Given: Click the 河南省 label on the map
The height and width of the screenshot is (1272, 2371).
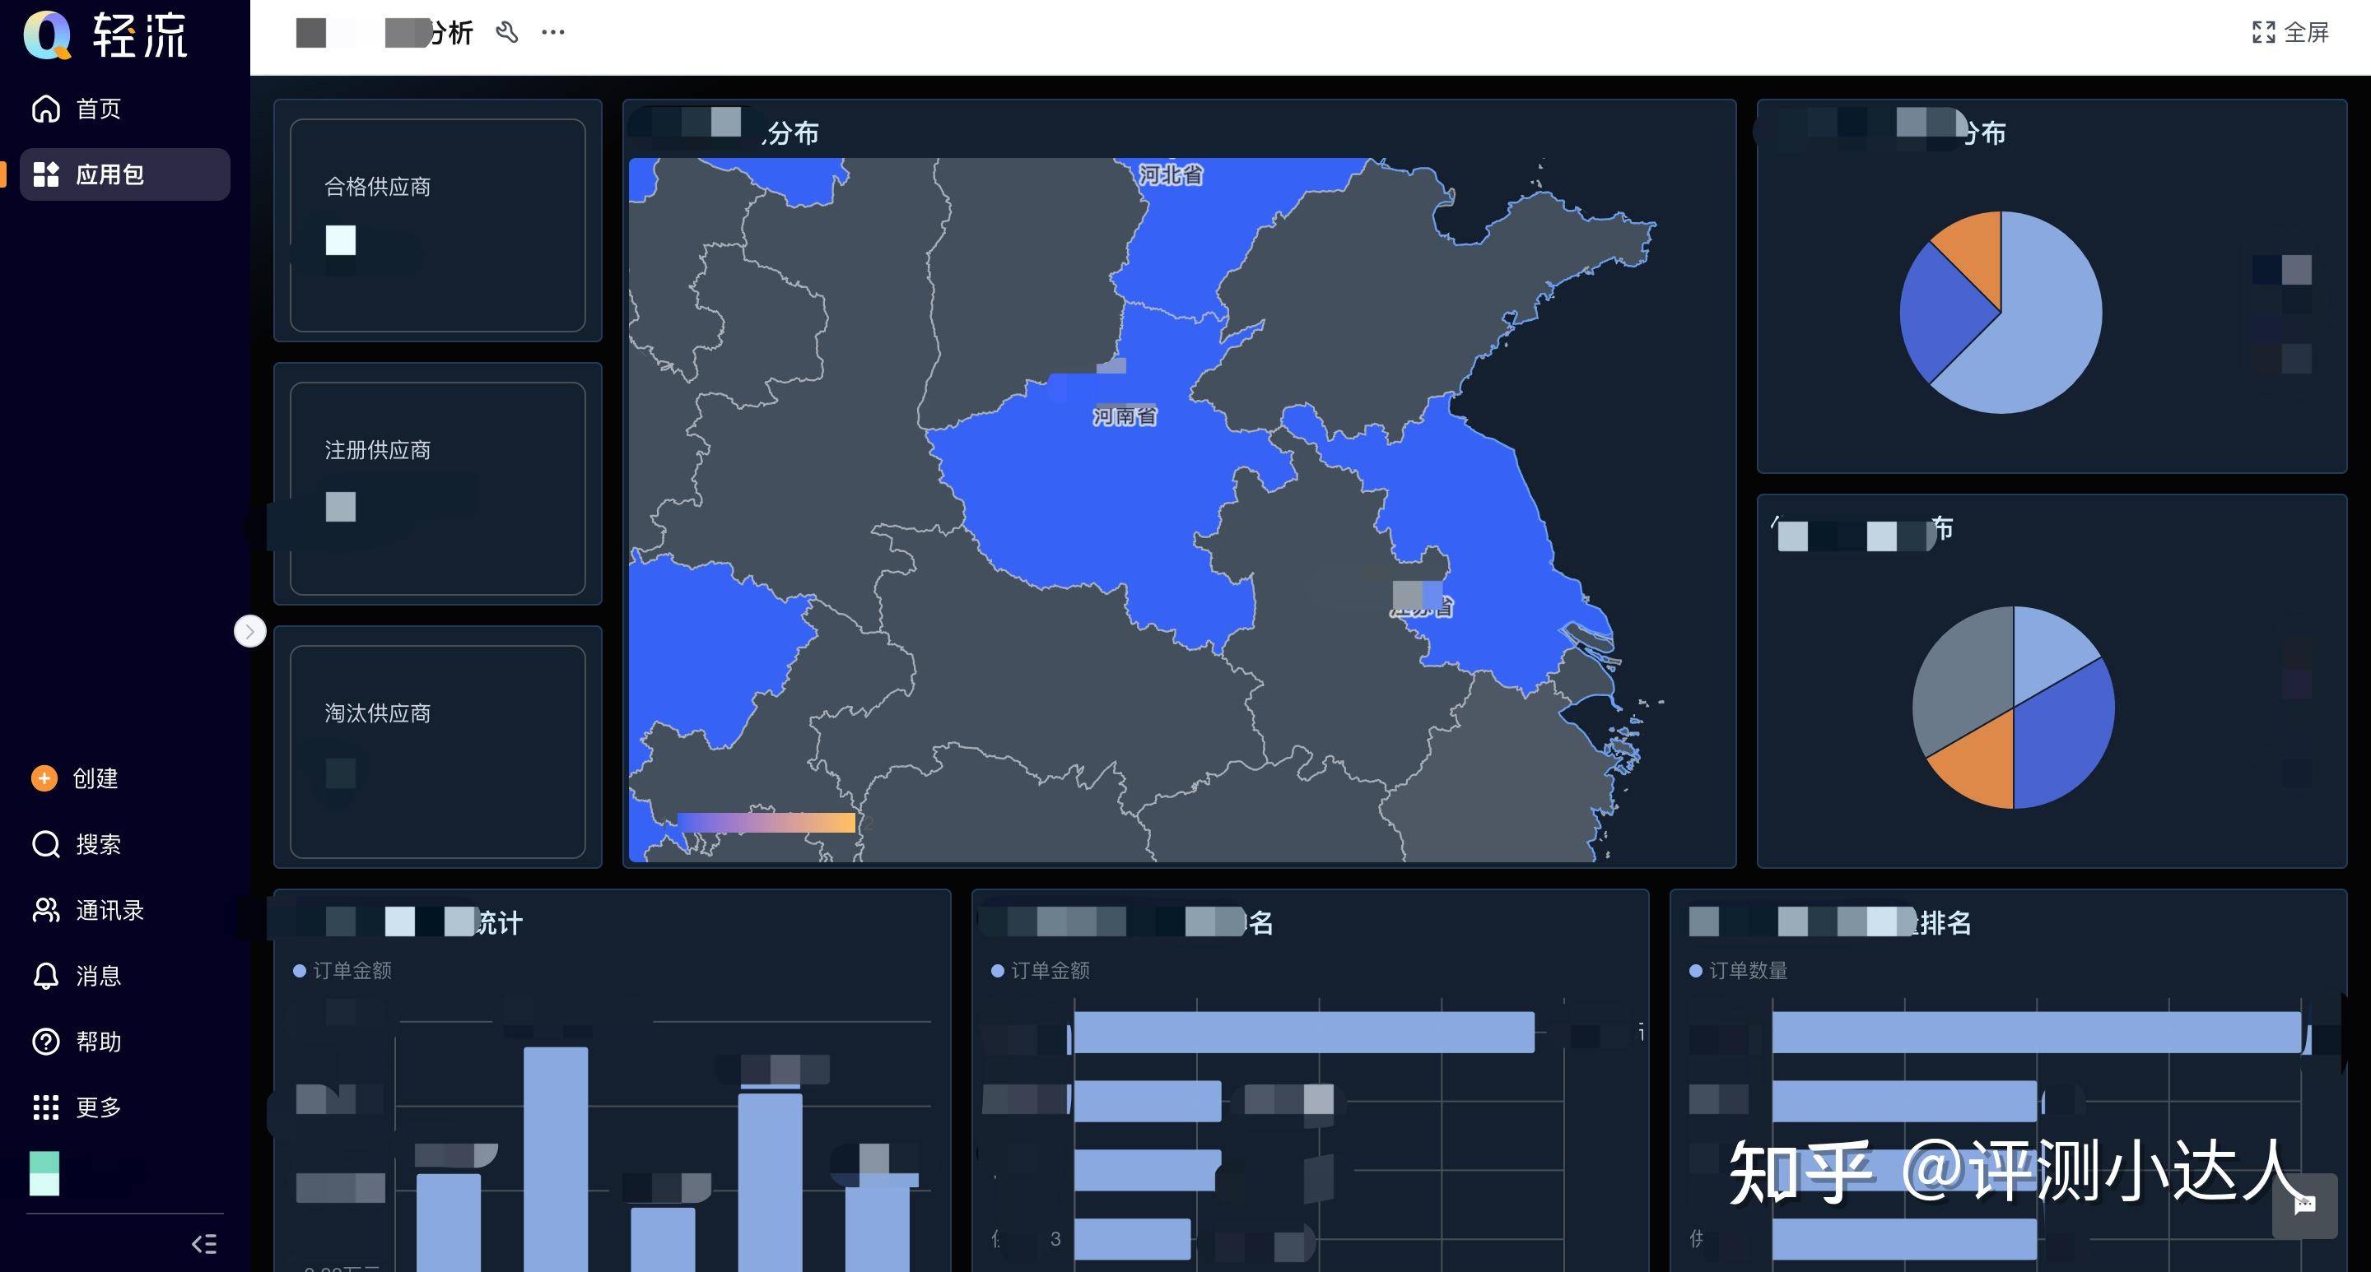Looking at the screenshot, I should click(1125, 416).
